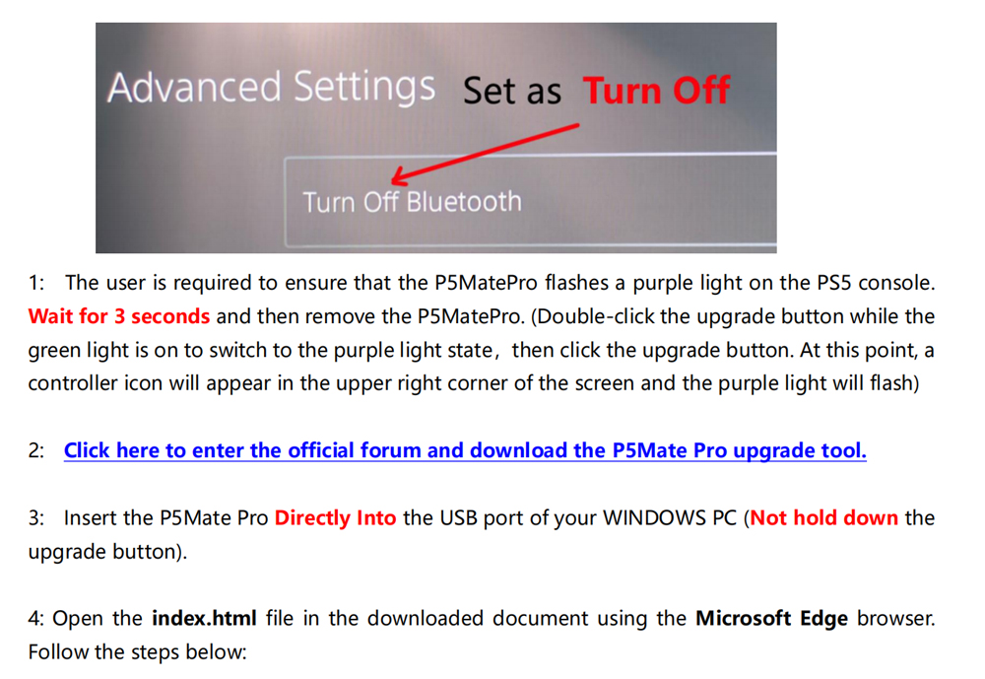The image size is (985, 679).
Task: Click the red arrow in the screenshot
Action: click(x=485, y=155)
